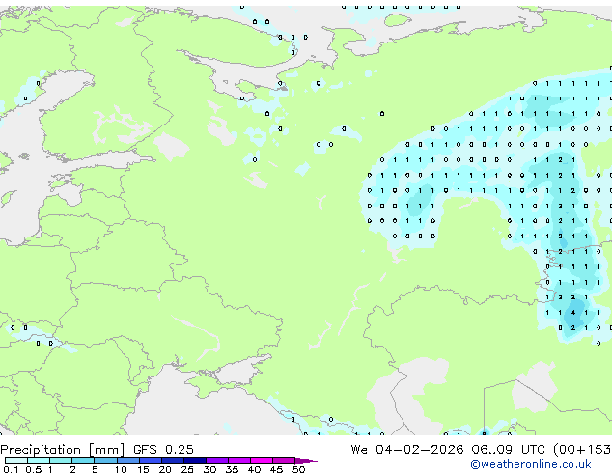Choose the 25 mm legend color swatch
The height and width of the screenshot is (473, 612).
pyautogui.click(x=194, y=460)
